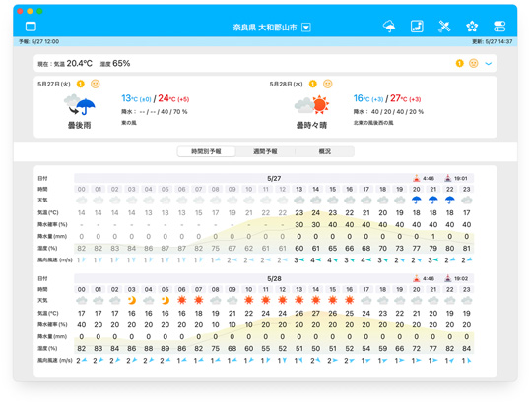Click warning icon in current conditions bar
The height and width of the screenshot is (403, 530).
pos(459,63)
